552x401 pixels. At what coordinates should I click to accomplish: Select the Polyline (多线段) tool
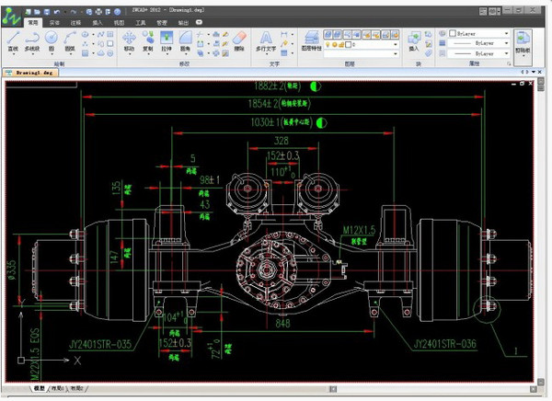point(32,40)
